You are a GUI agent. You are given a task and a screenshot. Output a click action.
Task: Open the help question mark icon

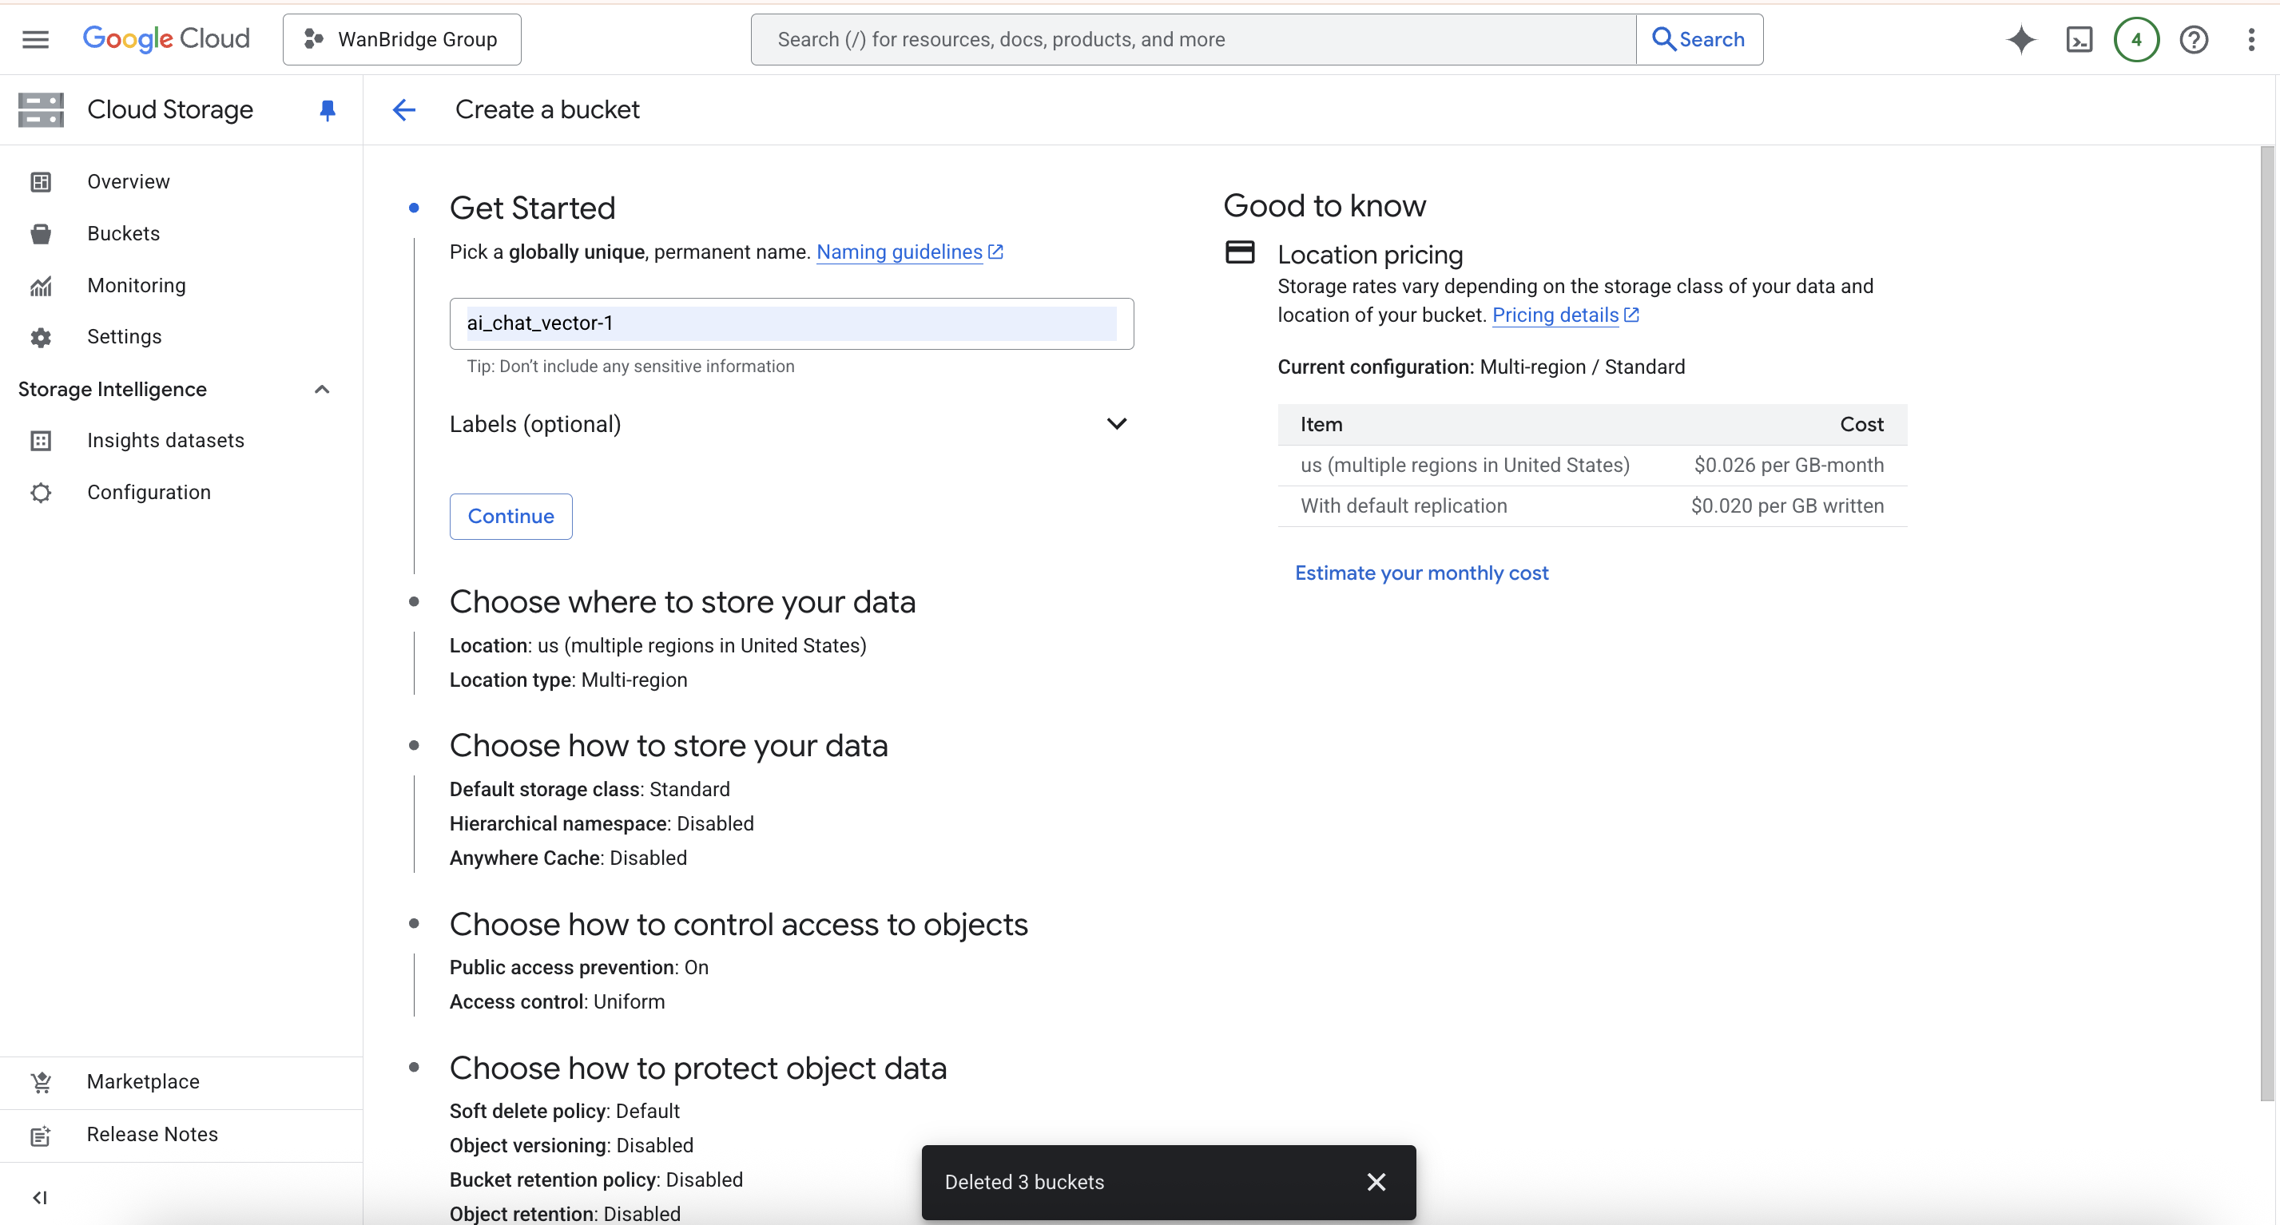click(2193, 39)
